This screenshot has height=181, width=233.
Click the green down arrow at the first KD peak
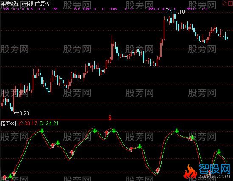coord(42,131)
